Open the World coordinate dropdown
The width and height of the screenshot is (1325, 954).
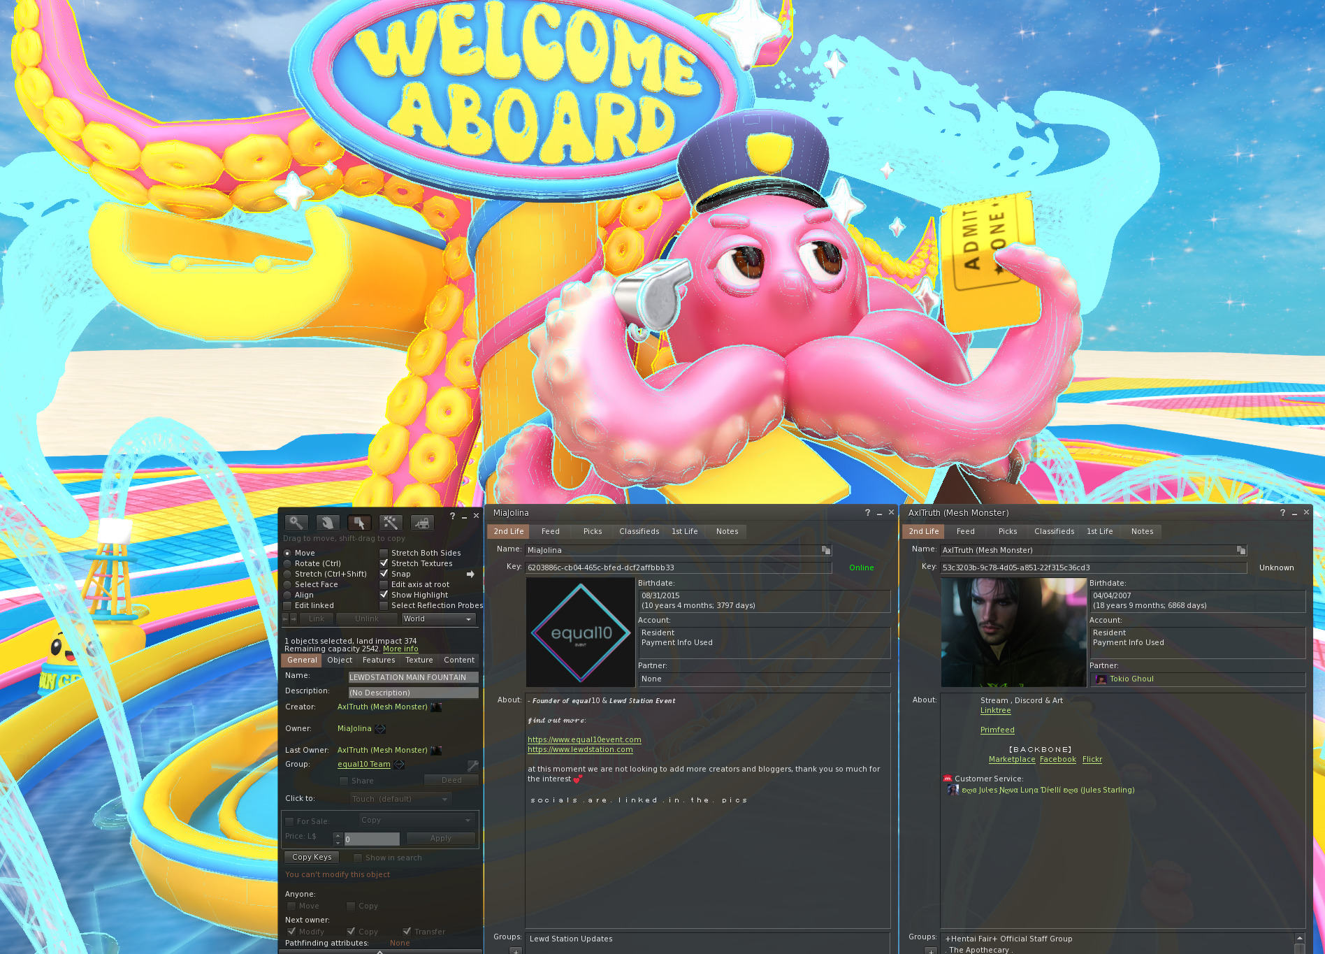438,619
